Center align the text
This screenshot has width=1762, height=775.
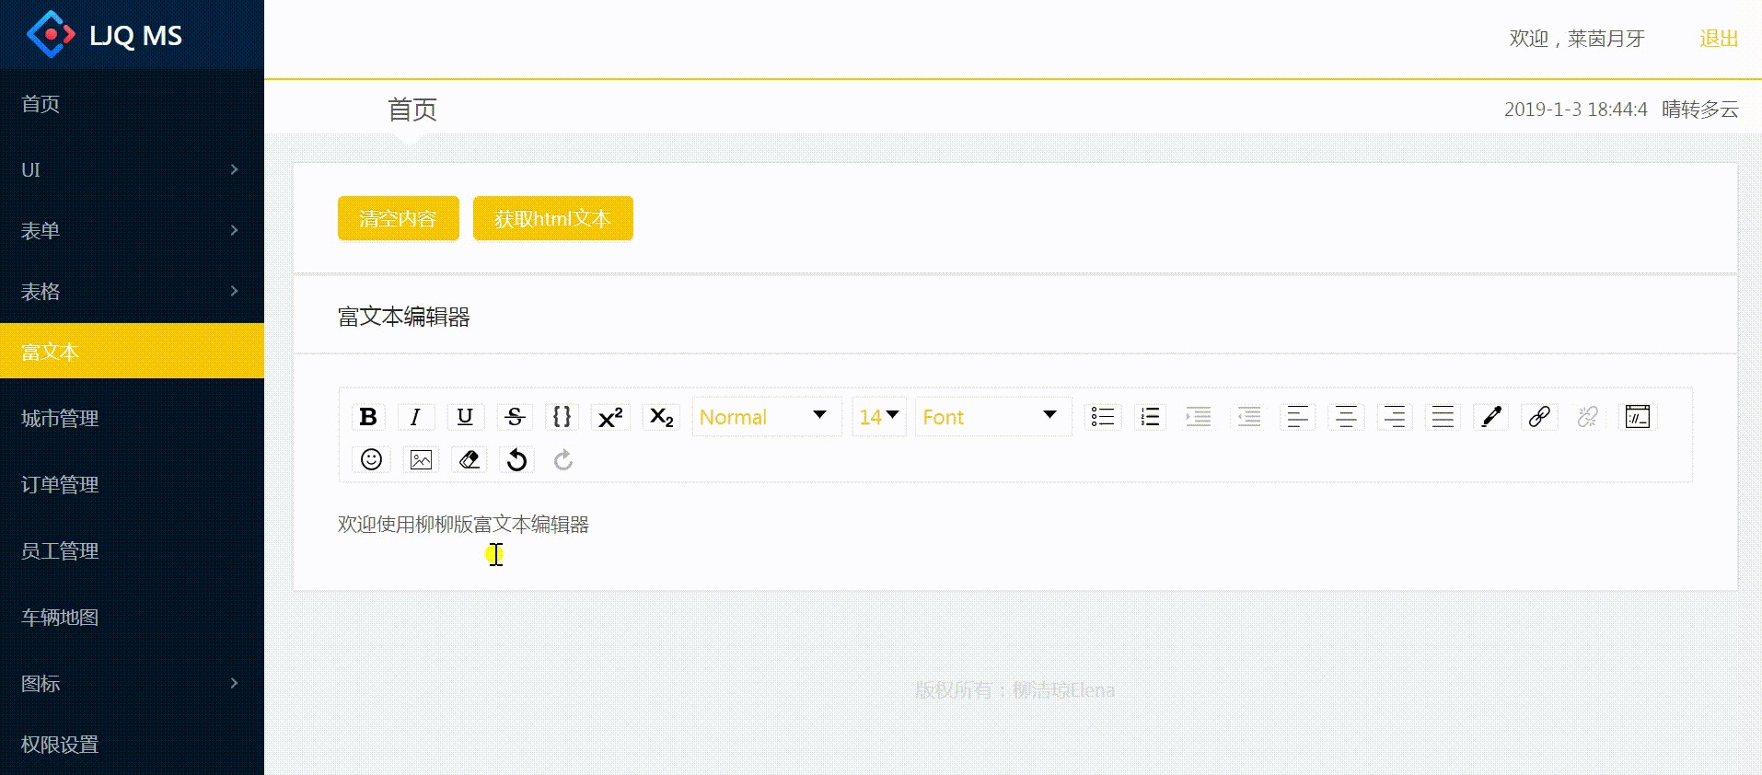point(1346,417)
